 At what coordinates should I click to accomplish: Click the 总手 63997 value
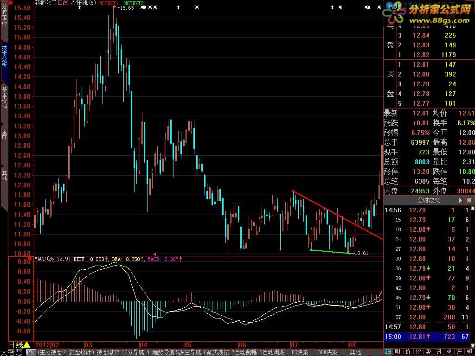pos(419,142)
